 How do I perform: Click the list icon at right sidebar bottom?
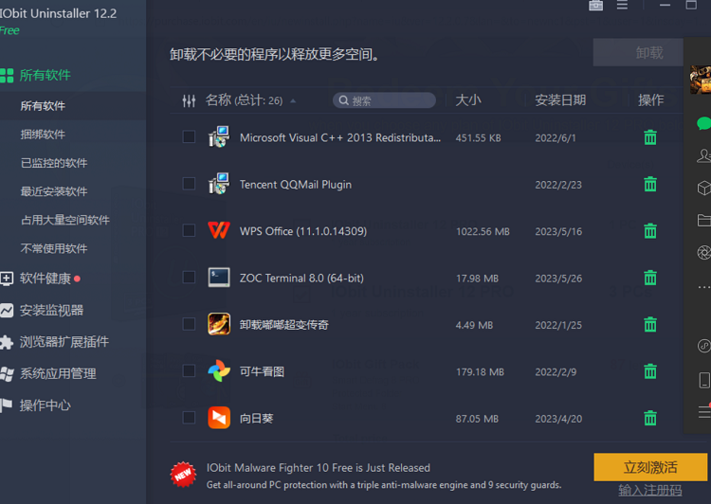click(704, 411)
